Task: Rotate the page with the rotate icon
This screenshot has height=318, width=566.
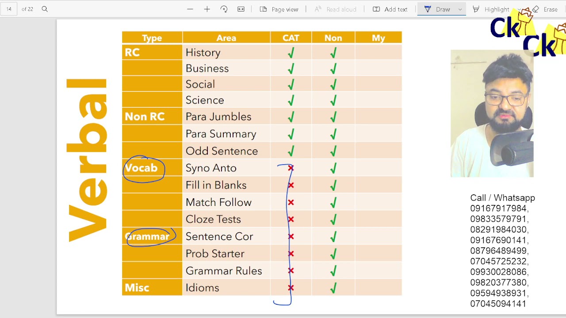Action: point(224,9)
